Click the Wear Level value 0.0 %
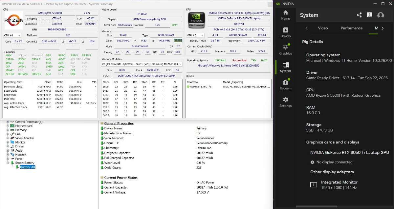Screen dimensions: 394x209 click(201, 163)
